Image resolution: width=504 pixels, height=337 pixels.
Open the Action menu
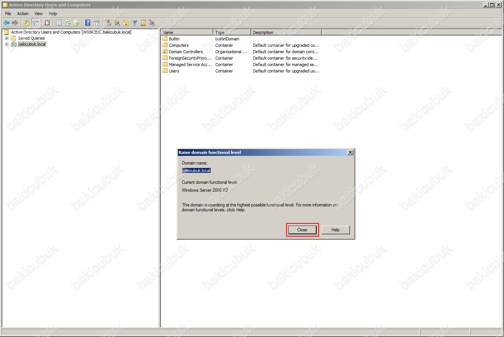[x=23, y=14]
